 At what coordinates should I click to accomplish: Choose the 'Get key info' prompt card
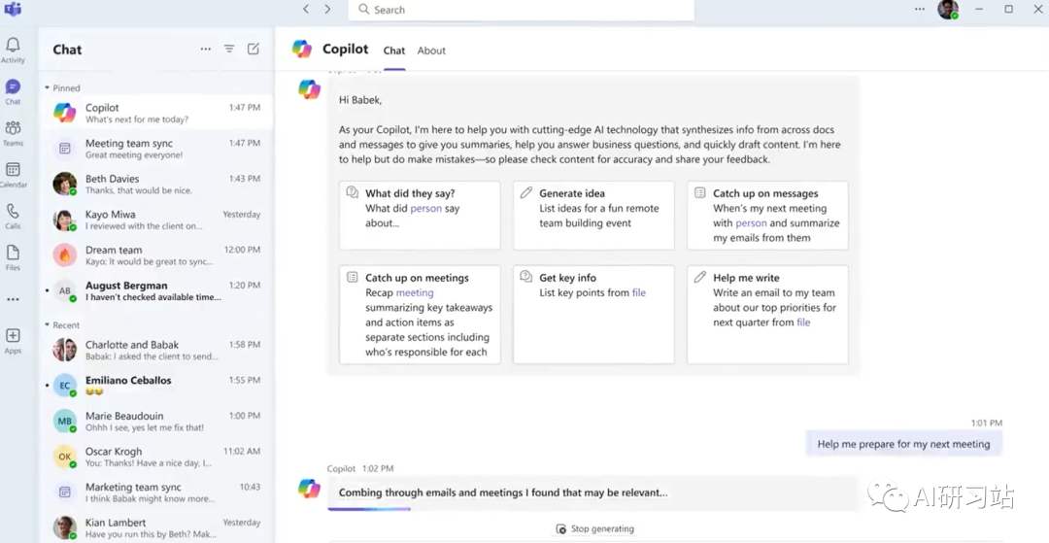(x=593, y=315)
